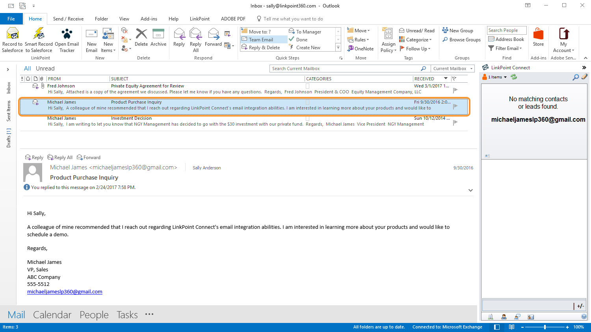The height and width of the screenshot is (332, 591).
Task: Send to OneNote from the ribbon
Action: click(x=360, y=49)
